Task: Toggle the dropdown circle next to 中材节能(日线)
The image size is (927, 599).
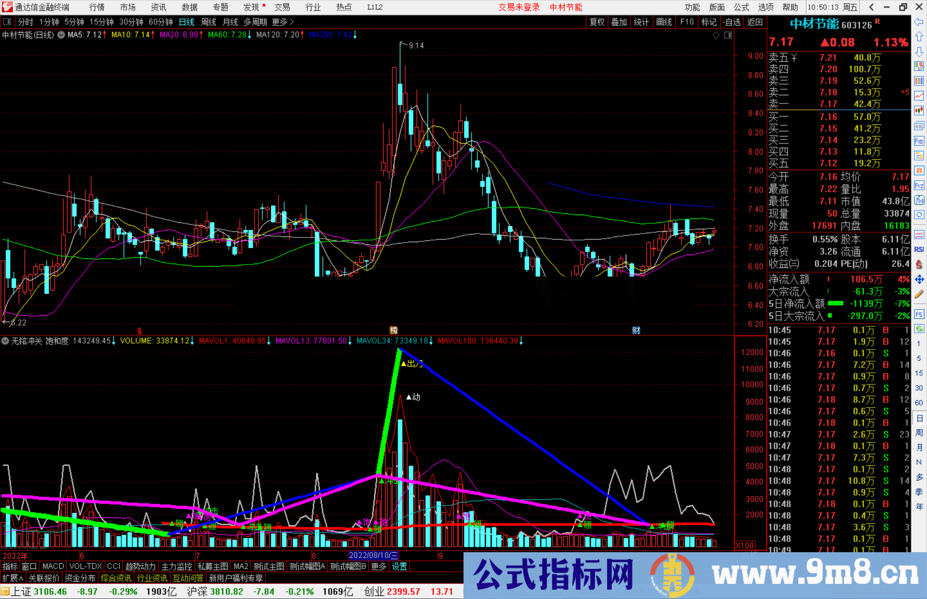Action: tap(61, 35)
